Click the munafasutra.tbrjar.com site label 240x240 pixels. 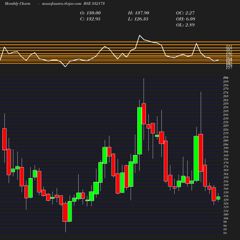[x=61, y=3]
